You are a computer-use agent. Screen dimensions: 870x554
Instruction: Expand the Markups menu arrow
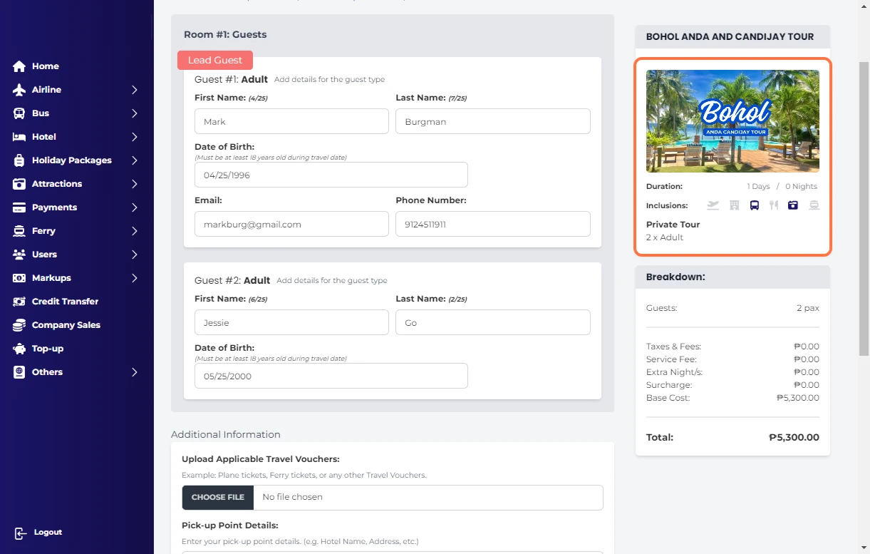coord(134,278)
